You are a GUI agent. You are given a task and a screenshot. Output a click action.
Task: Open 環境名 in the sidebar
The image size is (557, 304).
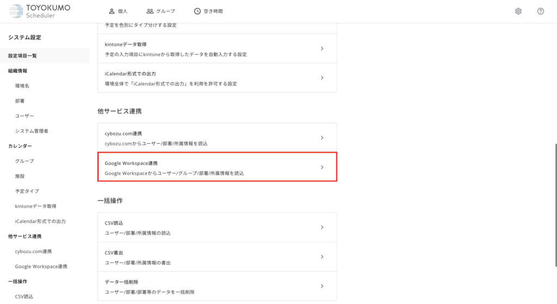tap(22, 86)
